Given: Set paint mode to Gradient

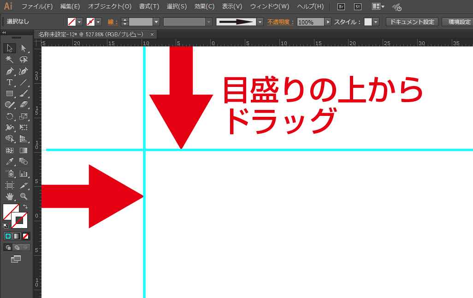Looking at the screenshot, I should [17, 236].
